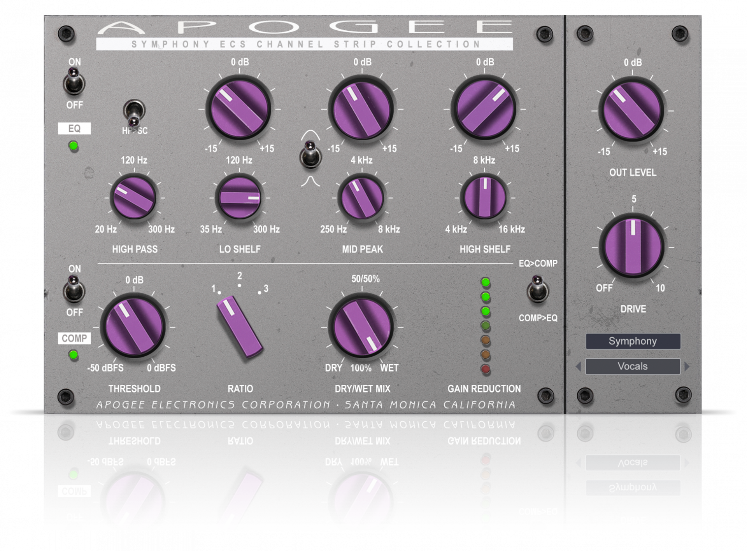Click the narrow bell curve icon

[310, 181]
